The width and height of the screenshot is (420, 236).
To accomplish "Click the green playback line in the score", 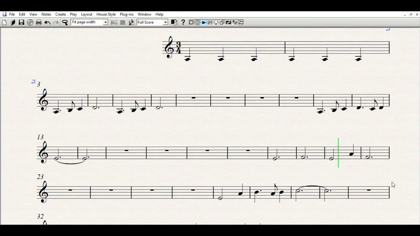I will [x=338, y=153].
